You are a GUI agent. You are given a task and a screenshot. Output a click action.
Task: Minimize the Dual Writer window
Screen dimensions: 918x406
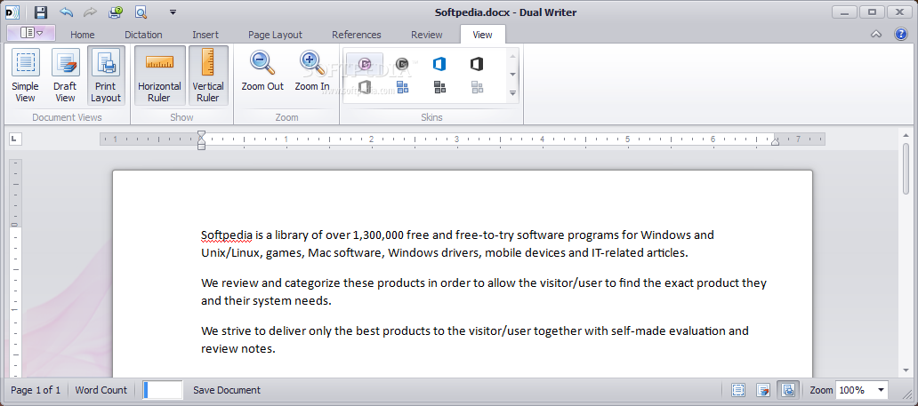846,12
